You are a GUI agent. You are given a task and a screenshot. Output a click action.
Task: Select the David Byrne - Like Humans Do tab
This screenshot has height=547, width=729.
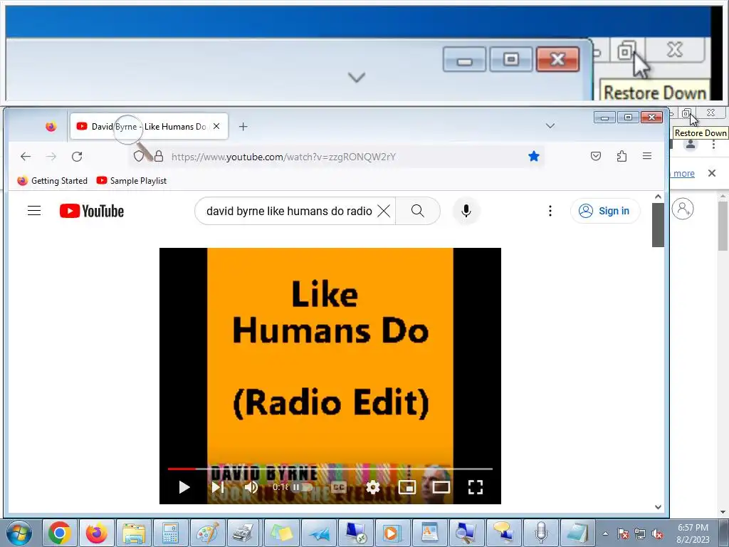(149, 126)
